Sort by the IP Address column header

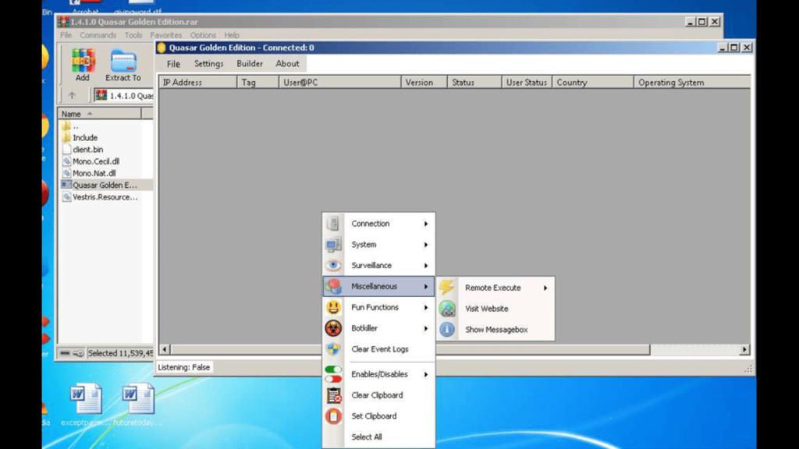(x=197, y=83)
